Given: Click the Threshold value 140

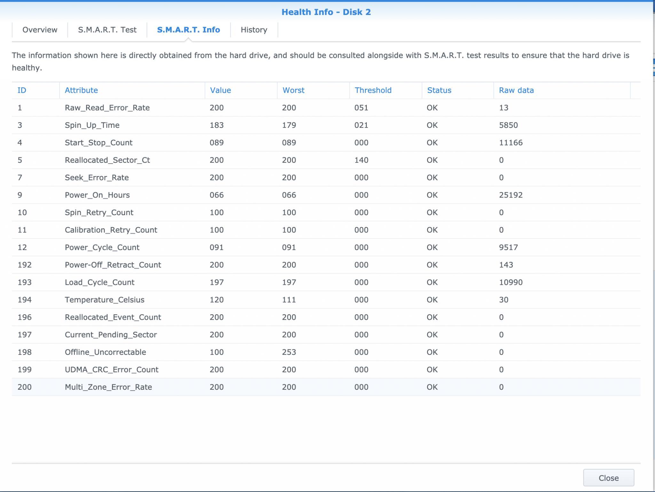Looking at the screenshot, I should pos(361,160).
